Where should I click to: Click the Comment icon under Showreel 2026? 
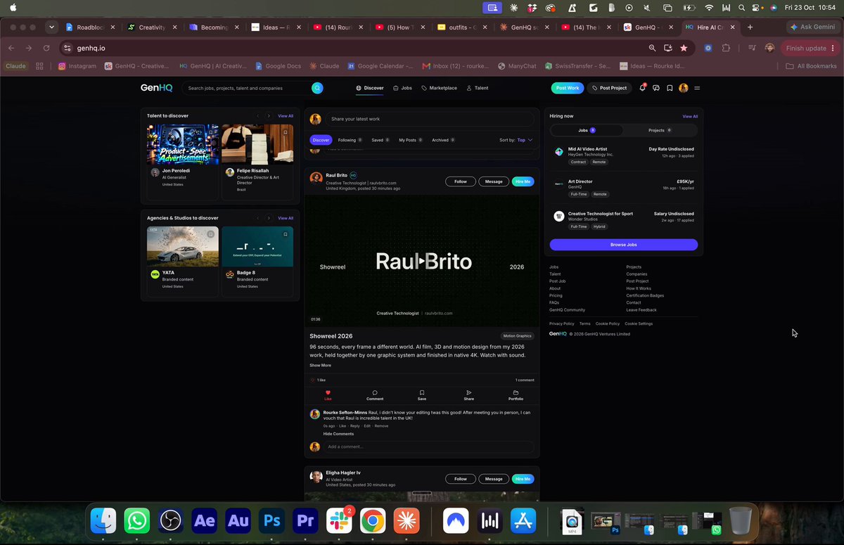(x=375, y=395)
